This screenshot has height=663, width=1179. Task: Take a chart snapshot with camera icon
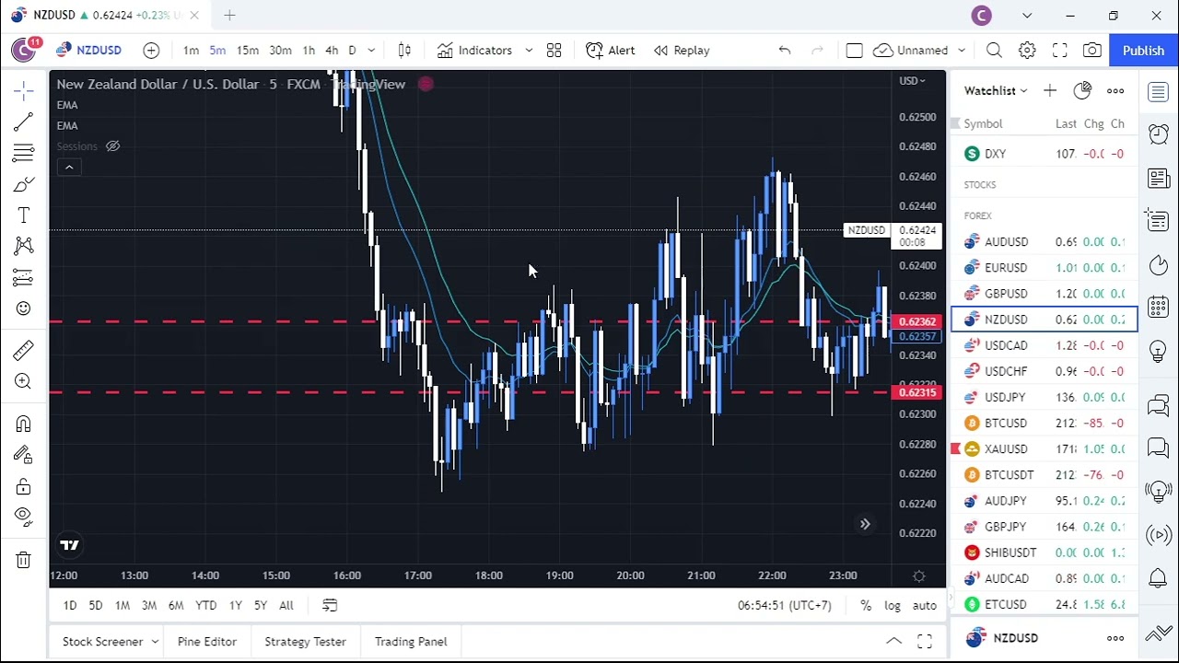click(1092, 51)
